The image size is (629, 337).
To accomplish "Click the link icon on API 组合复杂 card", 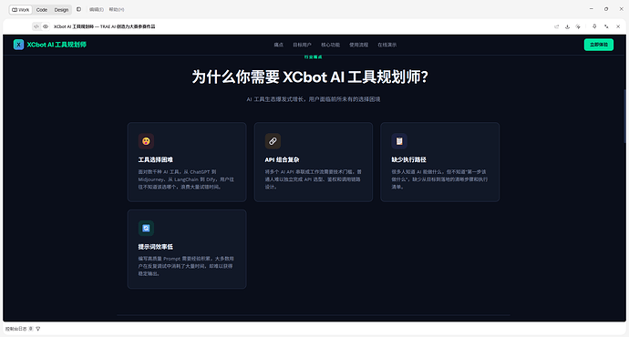I will [x=273, y=141].
